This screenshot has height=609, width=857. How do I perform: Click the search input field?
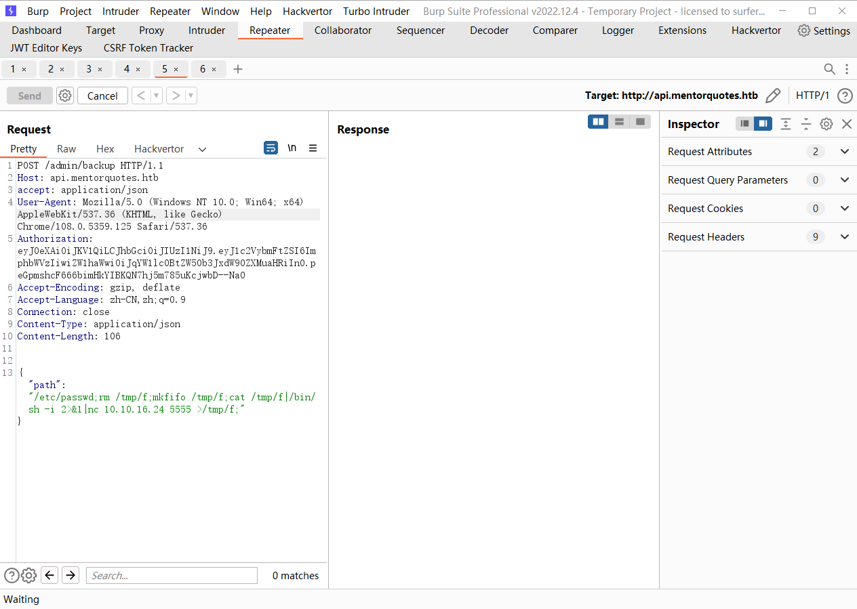point(172,576)
